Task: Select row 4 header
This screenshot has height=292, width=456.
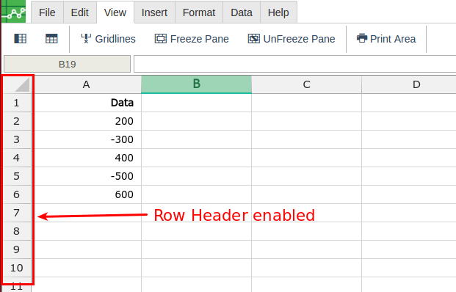Action: [x=17, y=158]
